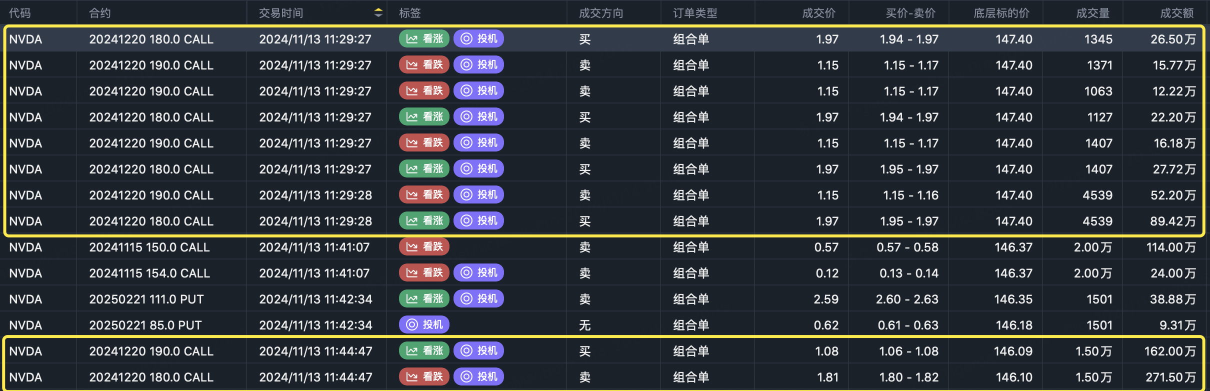Click the 投机 tag in the 89.42万 row

click(x=478, y=221)
